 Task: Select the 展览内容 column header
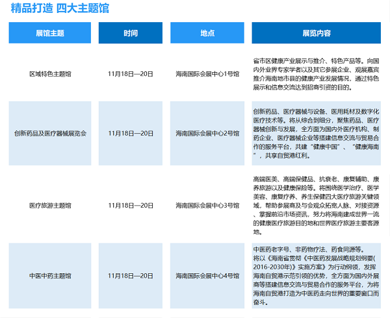click(316, 32)
